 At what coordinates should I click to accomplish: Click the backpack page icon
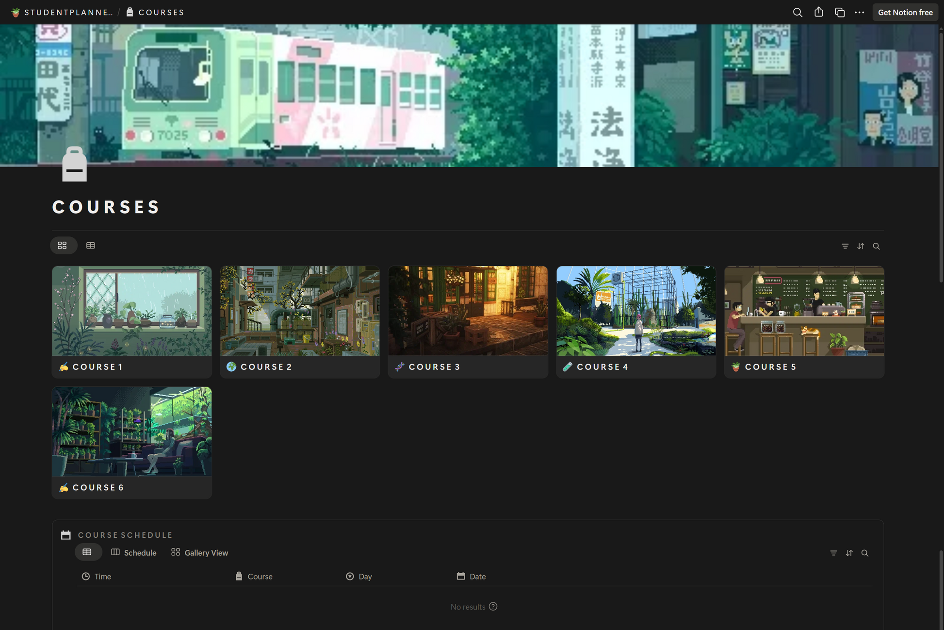point(74,164)
